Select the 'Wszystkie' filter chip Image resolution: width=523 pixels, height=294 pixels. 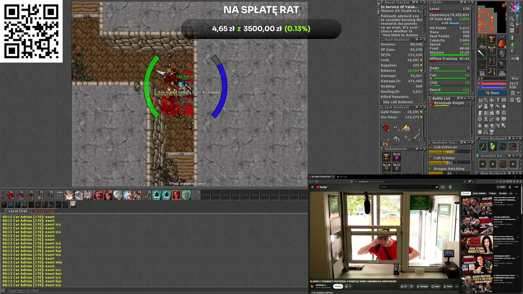[x=466, y=194]
